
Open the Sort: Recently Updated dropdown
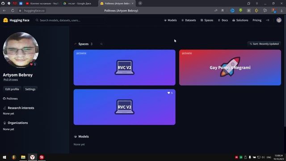coord(264,44)
